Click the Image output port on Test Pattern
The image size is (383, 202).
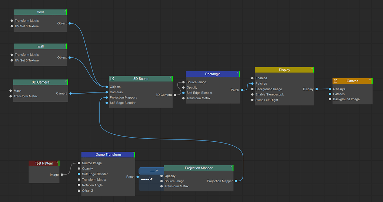pos(62,175)
